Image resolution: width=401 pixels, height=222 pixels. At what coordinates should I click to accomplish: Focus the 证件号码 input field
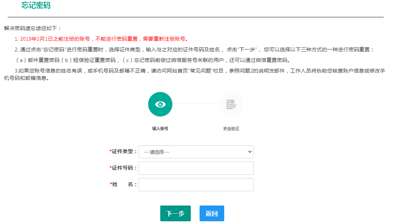[196, 168]
